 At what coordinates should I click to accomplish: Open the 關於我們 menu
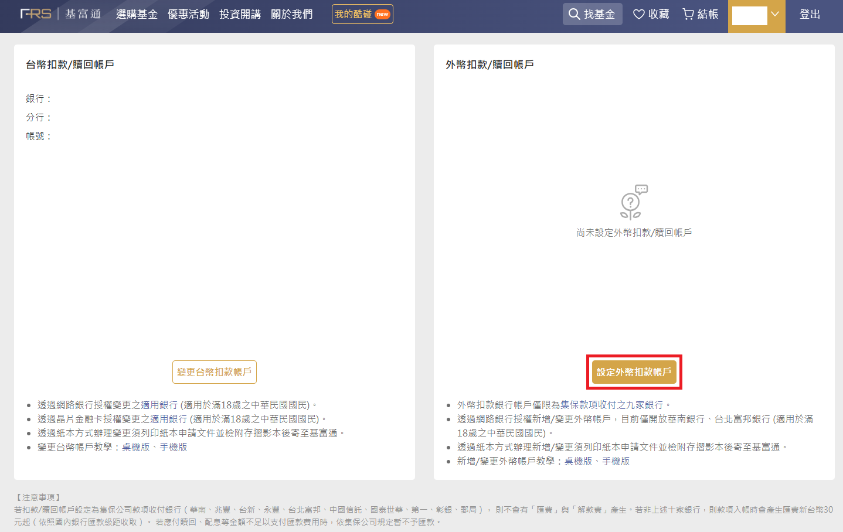click(x=291, y=14)
